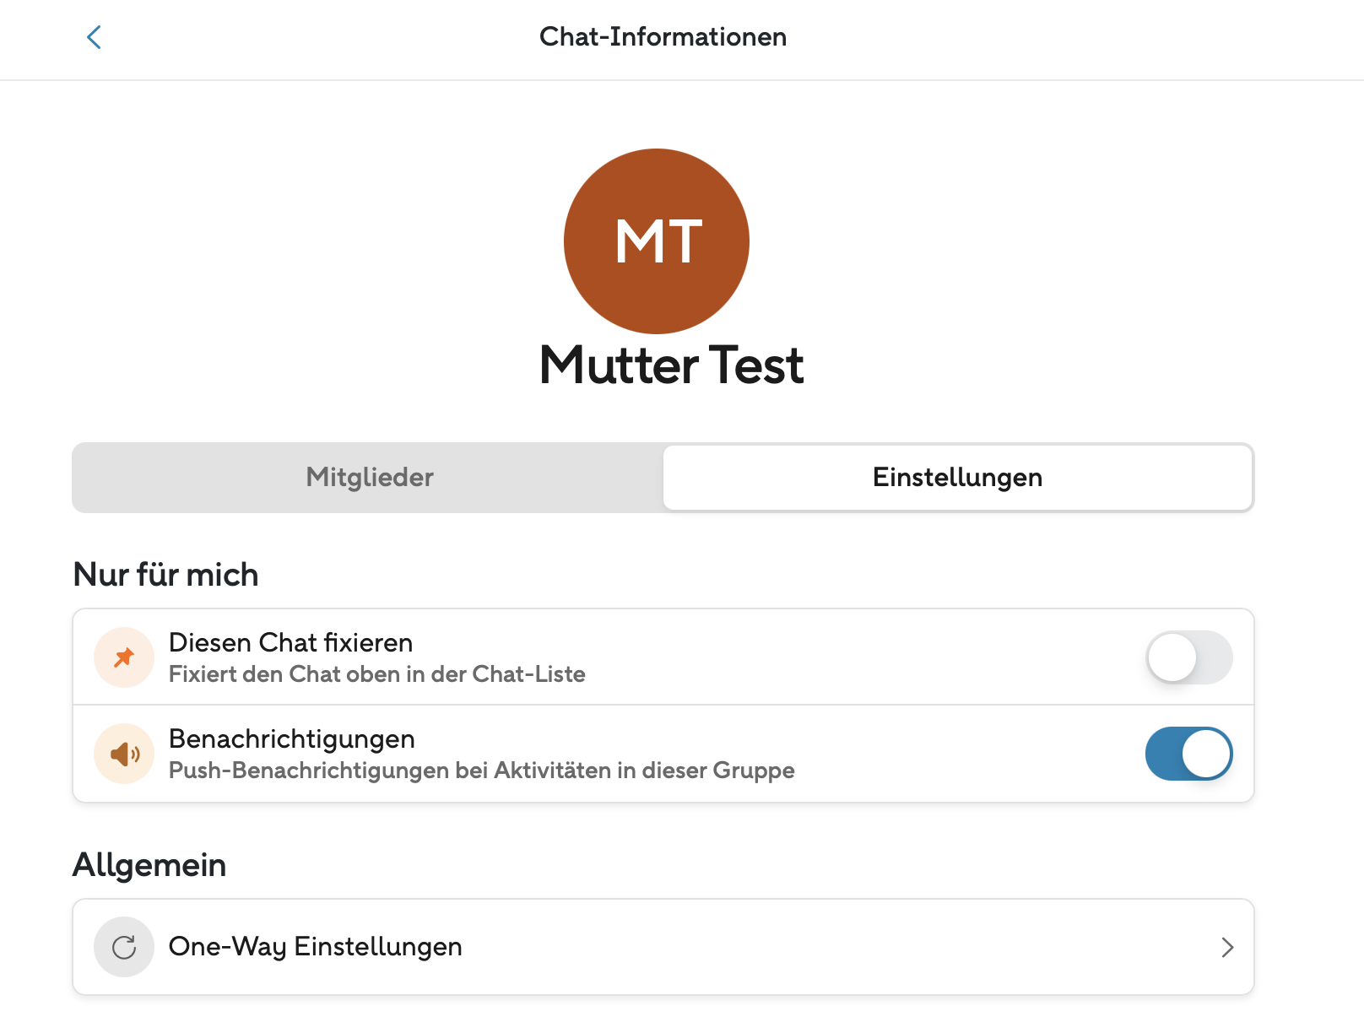Click the Nur für mich heading

[x=165, y=575]
